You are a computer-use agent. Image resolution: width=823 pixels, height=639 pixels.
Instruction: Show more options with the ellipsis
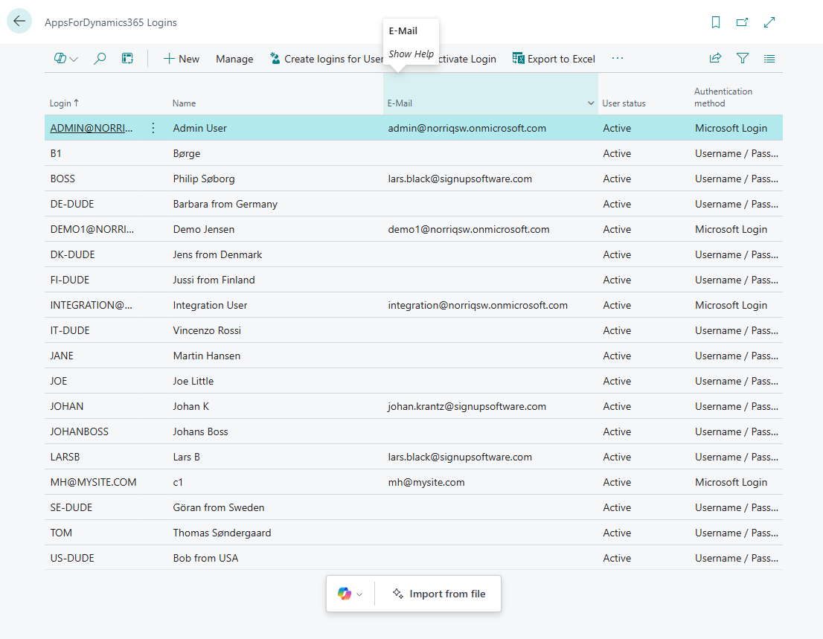[618, 58]
